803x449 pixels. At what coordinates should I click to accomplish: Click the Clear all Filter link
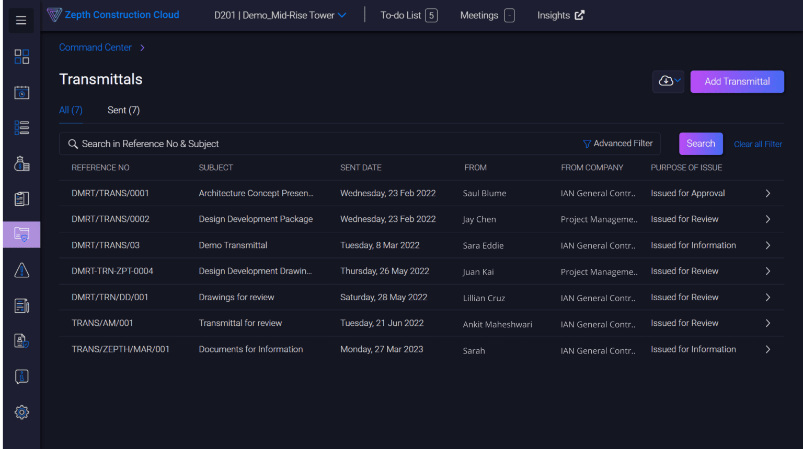tap(758, 144)
